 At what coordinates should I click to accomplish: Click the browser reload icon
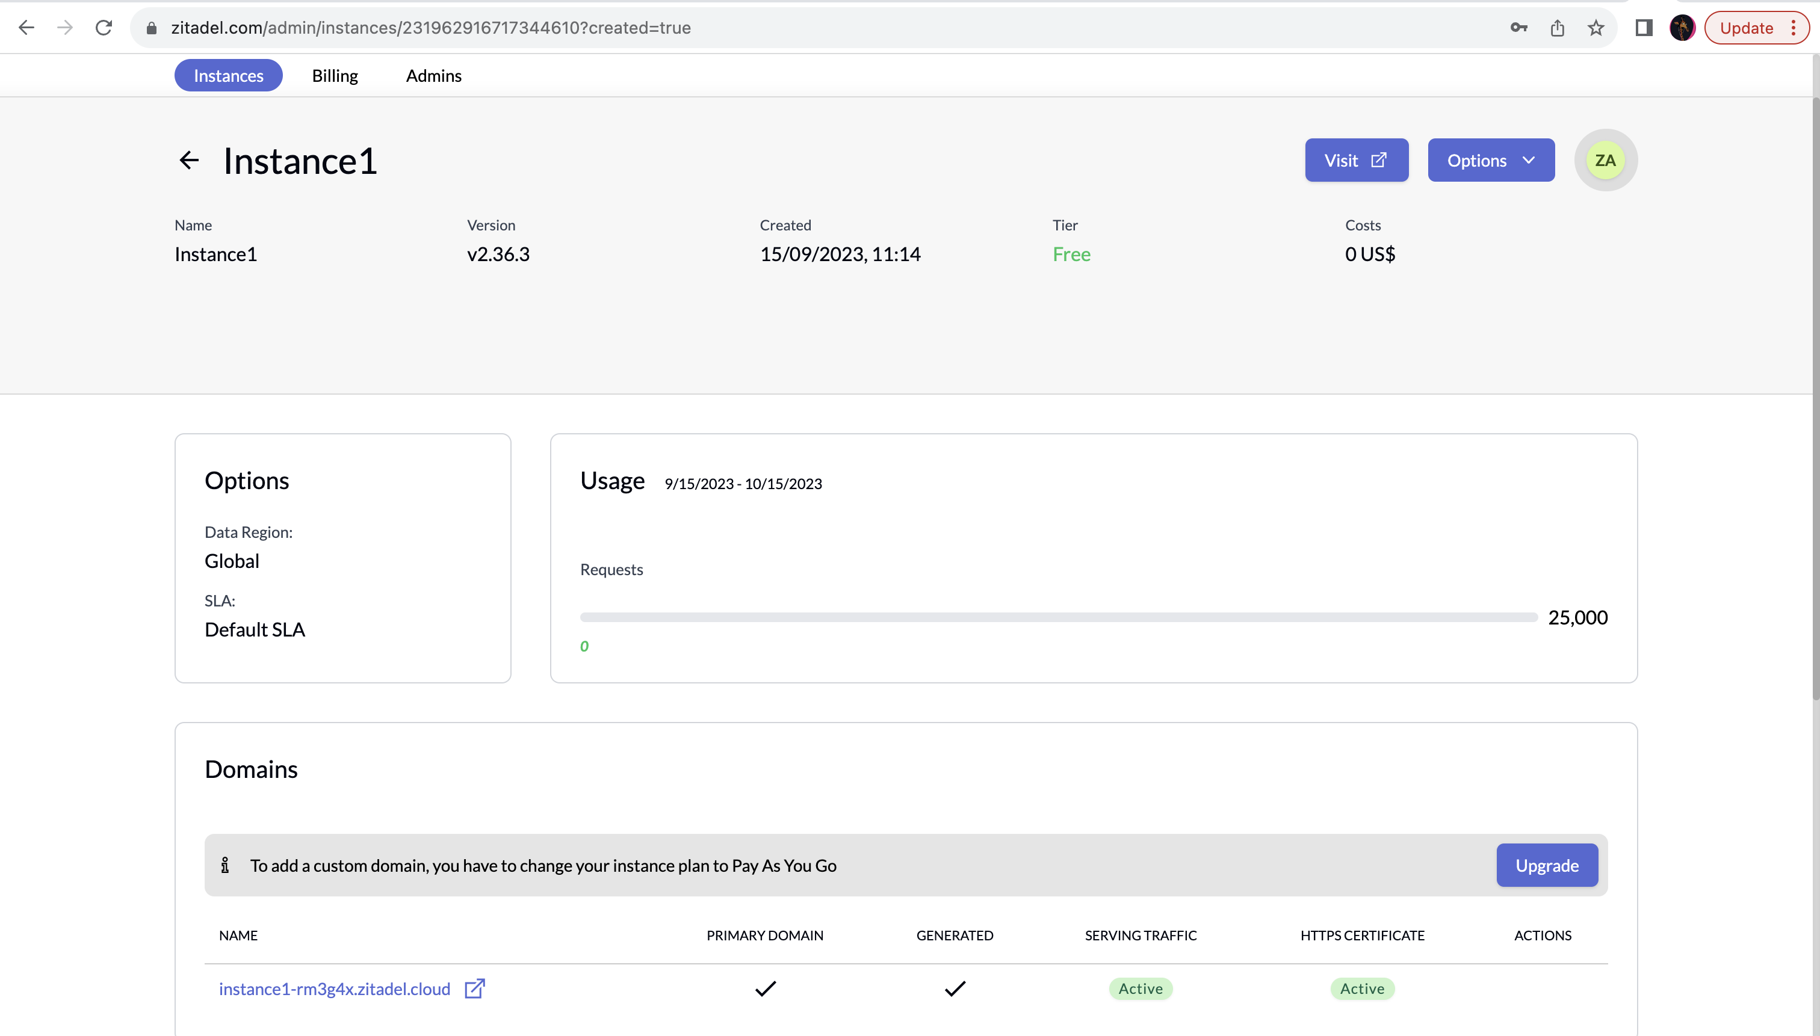coord(104,28)
